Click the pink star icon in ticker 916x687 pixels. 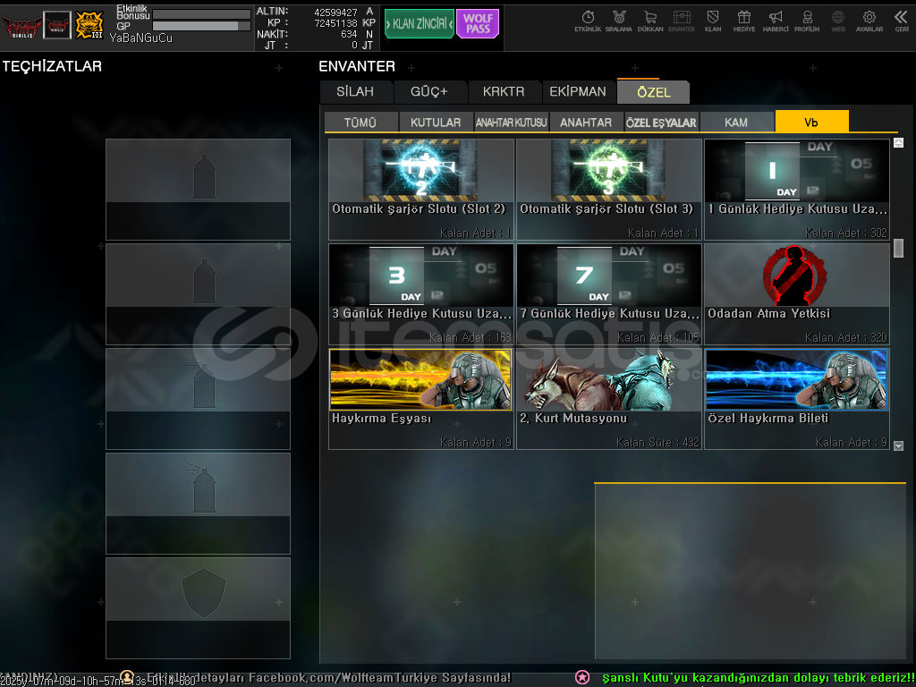582,677
